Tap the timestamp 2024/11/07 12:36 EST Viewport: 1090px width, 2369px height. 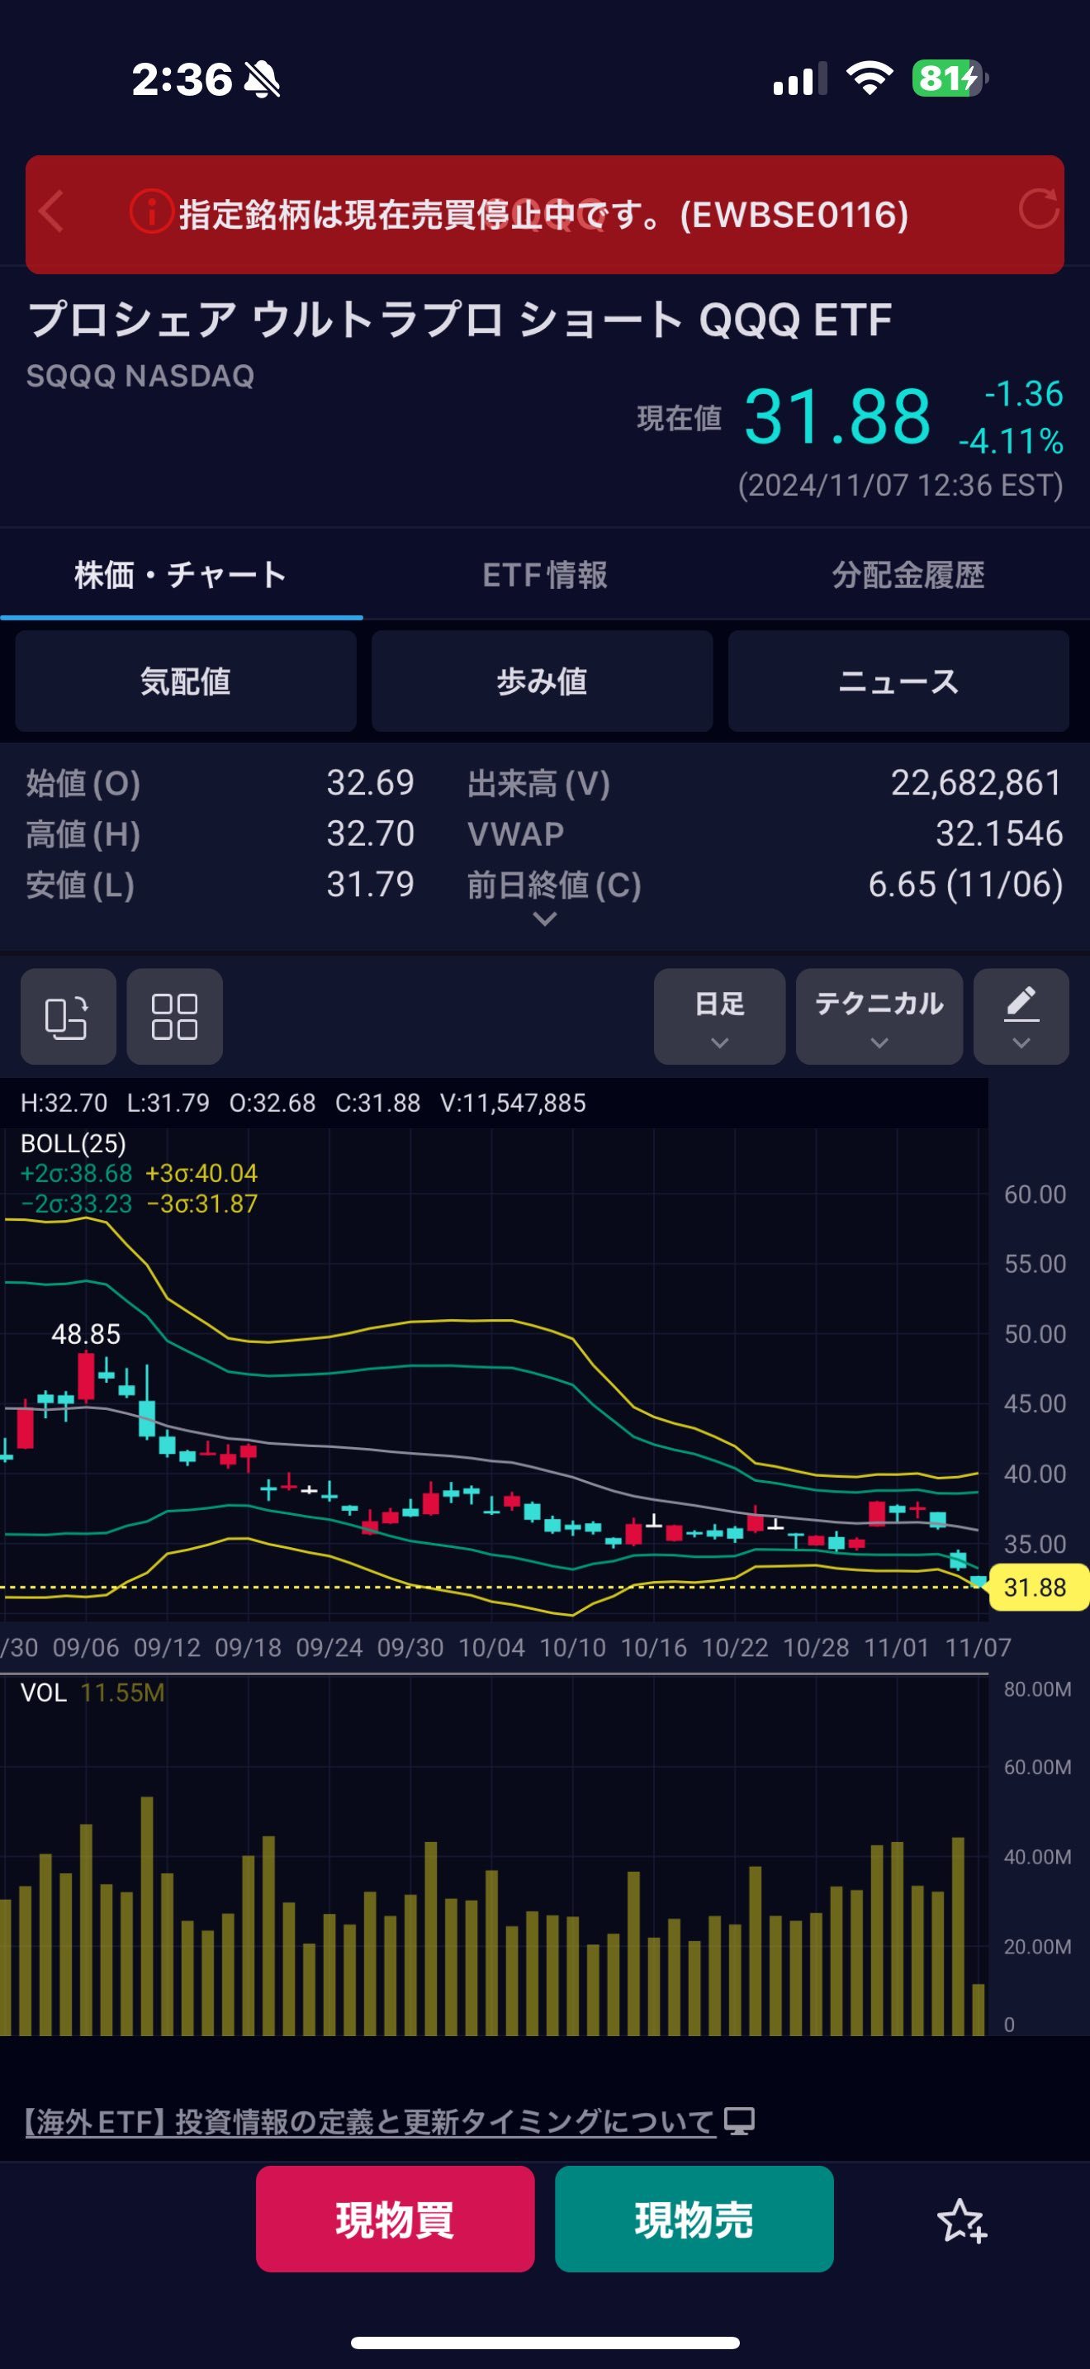[901, 485]
